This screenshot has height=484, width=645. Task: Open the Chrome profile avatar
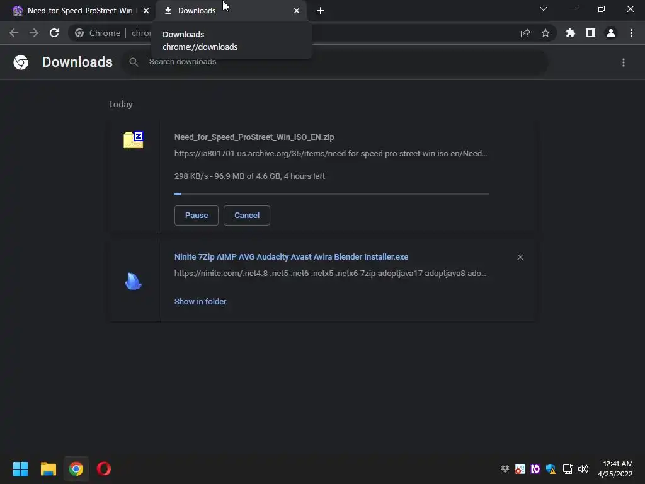611,33
